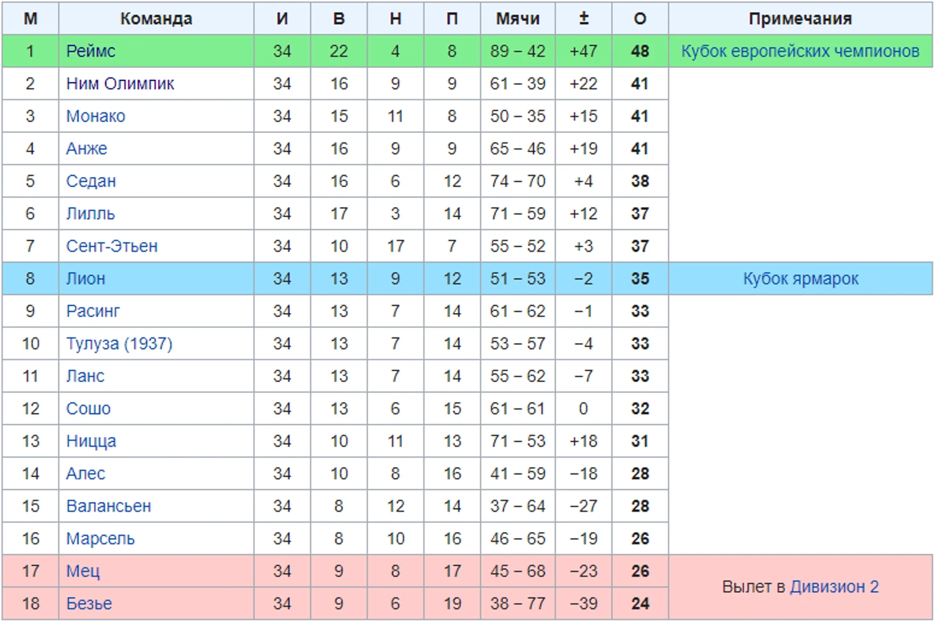Follow the Кубок европейских чемпионов link
The image size is (934, 621).
click(800, 51)
